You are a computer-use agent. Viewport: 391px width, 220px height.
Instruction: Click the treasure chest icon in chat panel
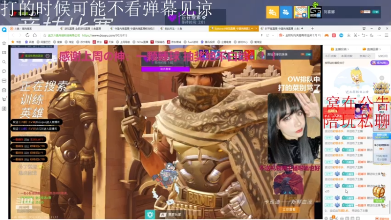pos(378,192)
